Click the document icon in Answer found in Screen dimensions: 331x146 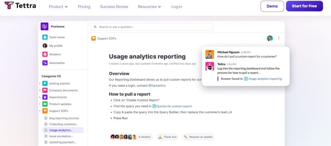246,79
